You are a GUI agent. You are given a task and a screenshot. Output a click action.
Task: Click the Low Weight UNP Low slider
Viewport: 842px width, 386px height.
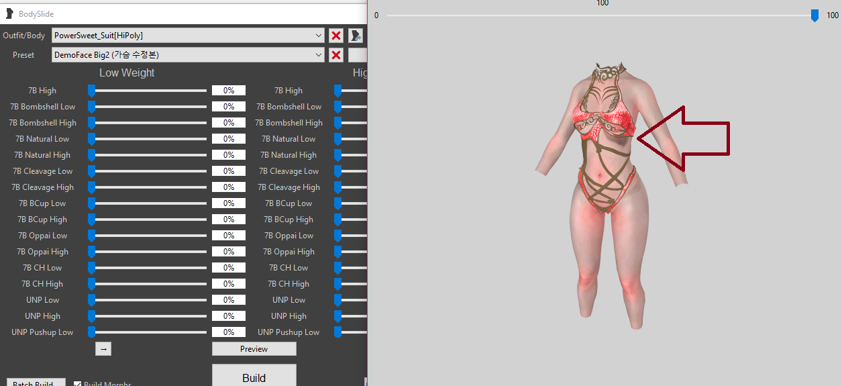coord(148,300)
